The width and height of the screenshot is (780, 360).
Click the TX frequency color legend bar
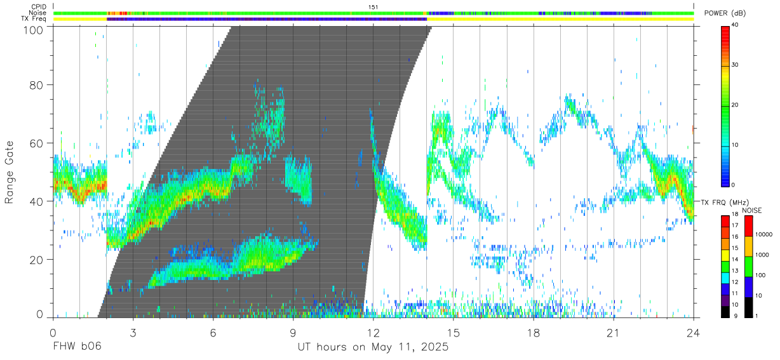tap(724, 267)
